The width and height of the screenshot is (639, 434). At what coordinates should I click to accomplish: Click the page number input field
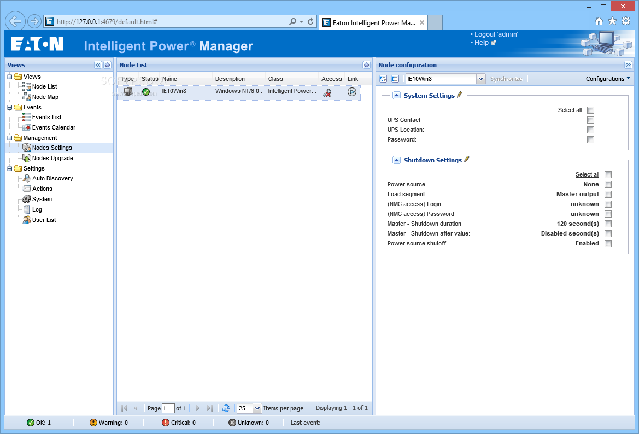(x=168, y=408)
